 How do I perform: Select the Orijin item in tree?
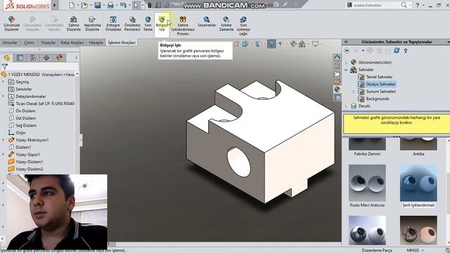click(x=20, y=133)
